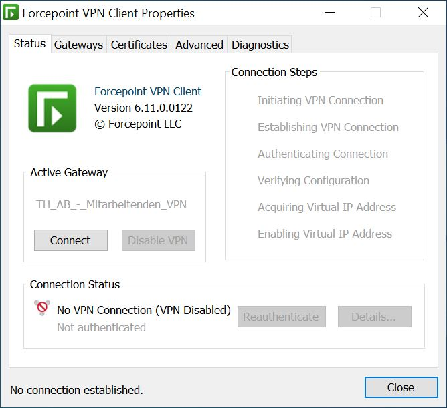Click the TH_AB_-_Mitarbeitenden_VPN gateway name
This screenshot has height=408, width=447.
(x=111, y=204)
